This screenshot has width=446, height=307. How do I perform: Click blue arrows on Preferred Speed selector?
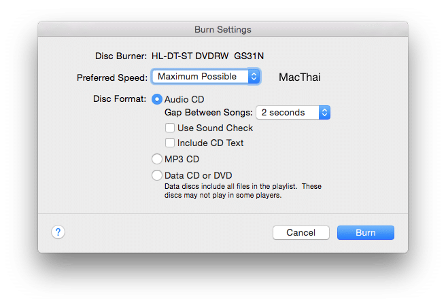pos(254,77)
